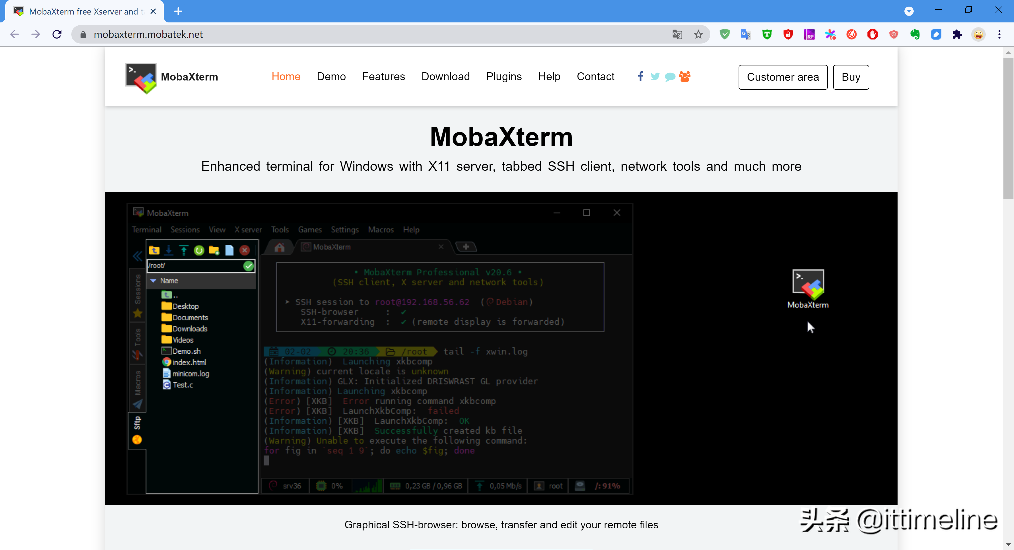Open the Demo nav item
Image resolution: width=1014 pixels, height=550 pixels.
(x=331, y=77)
